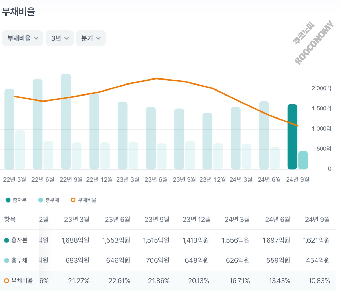Click the 24년 6월 x-axis label
Screen dimensions: 341x292
click(x=269, y=179)
